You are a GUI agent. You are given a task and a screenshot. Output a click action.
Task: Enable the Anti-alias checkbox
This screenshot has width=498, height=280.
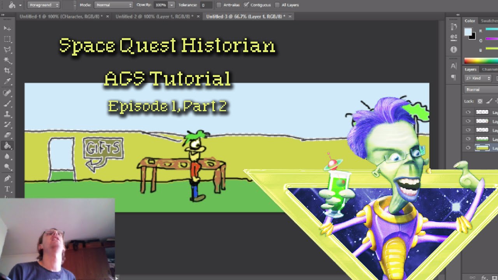219,5
